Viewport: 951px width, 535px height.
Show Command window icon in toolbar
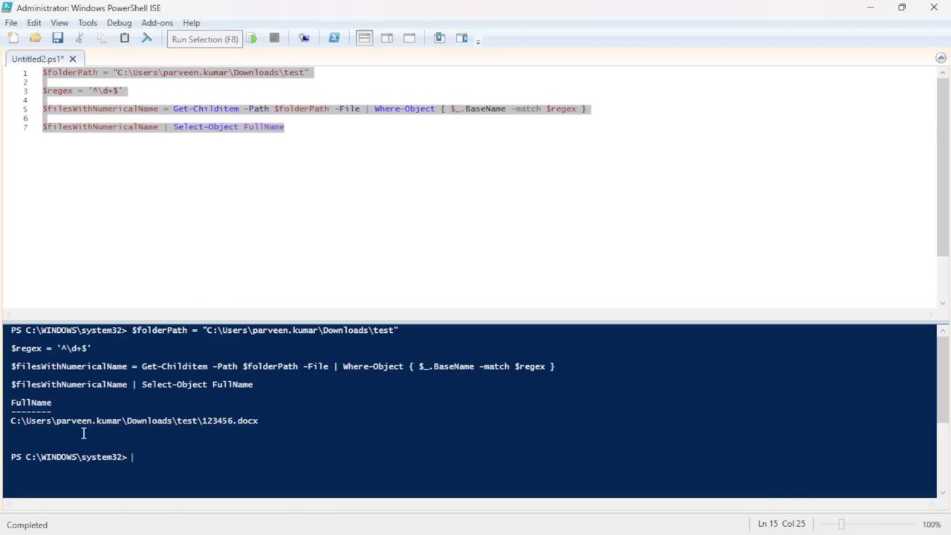point(439,38)
